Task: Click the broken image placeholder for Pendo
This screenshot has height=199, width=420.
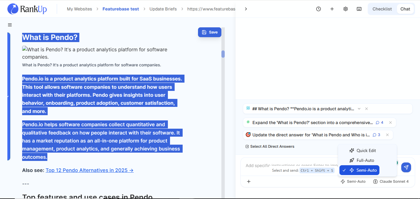Action: (95, 53)
